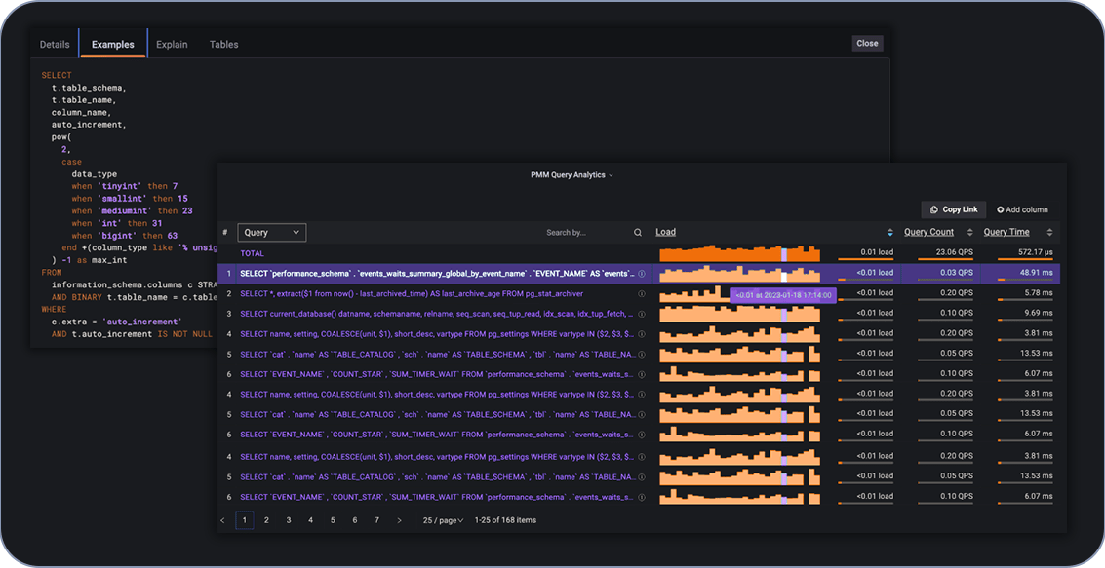This screenshot has width=1105, height=568.
Task: Go to page 5
Action: pyautogui.click(x=333, y=521)
